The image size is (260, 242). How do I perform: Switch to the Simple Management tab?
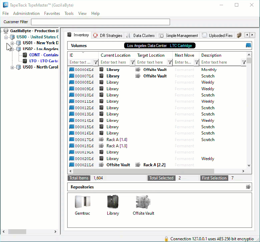click(x=178, y=35)
